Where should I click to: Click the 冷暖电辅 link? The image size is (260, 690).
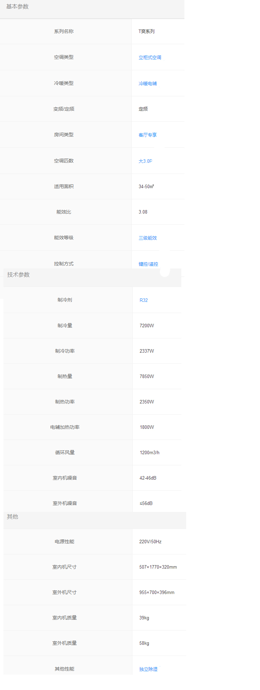(148, 83)
